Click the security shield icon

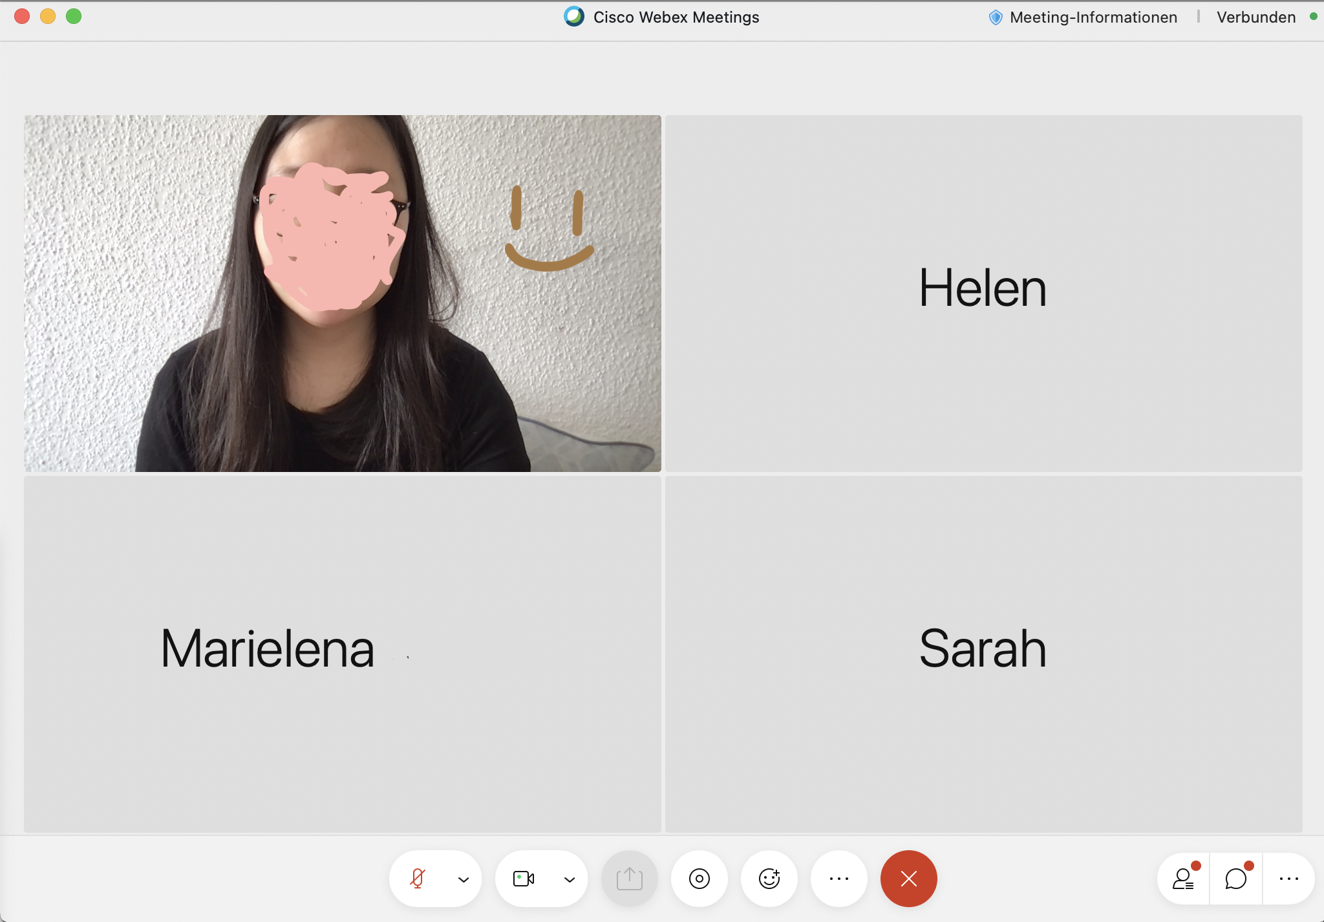pyautogui.click(x=996, y=17)
